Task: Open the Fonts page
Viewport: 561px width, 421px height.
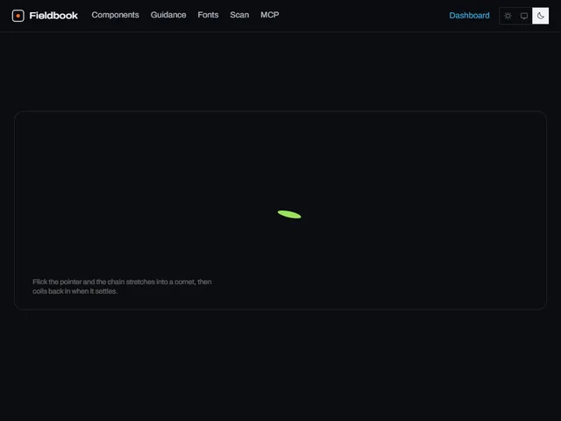Action: point(208,15)
